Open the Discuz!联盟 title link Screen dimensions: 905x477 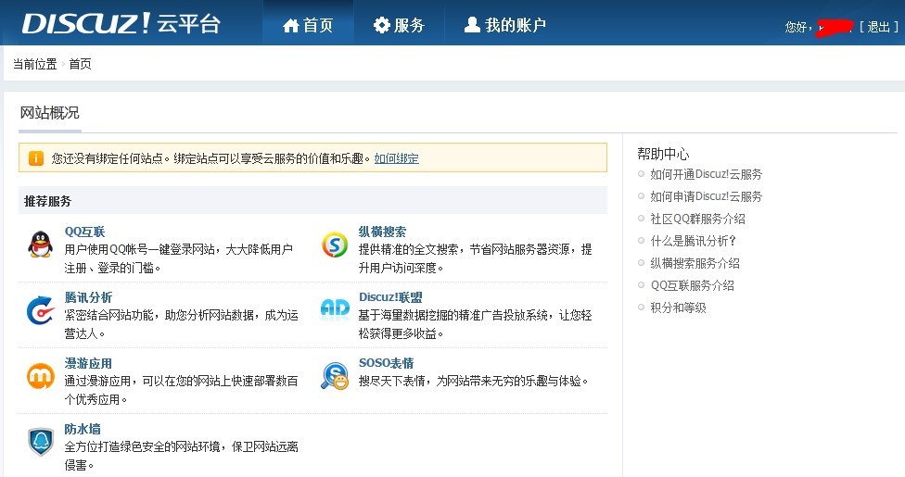click(x=390, y=297)
